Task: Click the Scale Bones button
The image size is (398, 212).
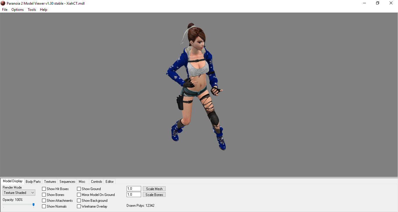Action: tap(154, 195)
